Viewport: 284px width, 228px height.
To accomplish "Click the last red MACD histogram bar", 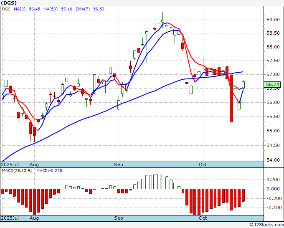I will click(x=243, y=195).
